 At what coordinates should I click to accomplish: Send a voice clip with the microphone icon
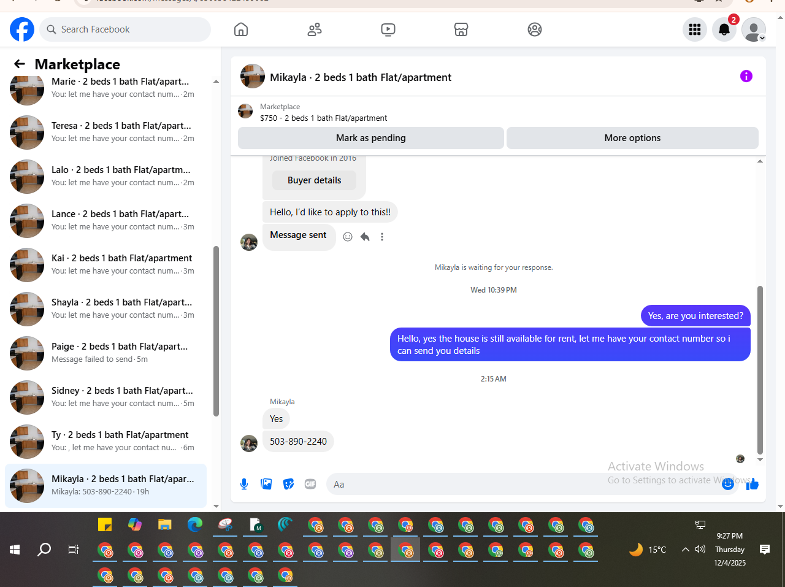coord(244,484)
